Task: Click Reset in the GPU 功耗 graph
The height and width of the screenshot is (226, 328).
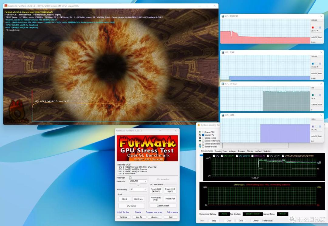Action: (320, 73)
